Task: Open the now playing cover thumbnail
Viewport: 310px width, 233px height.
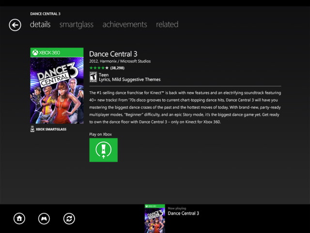Action: tap(155, 218)
